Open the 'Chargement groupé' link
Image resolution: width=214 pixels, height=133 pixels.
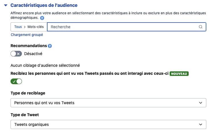27,35
